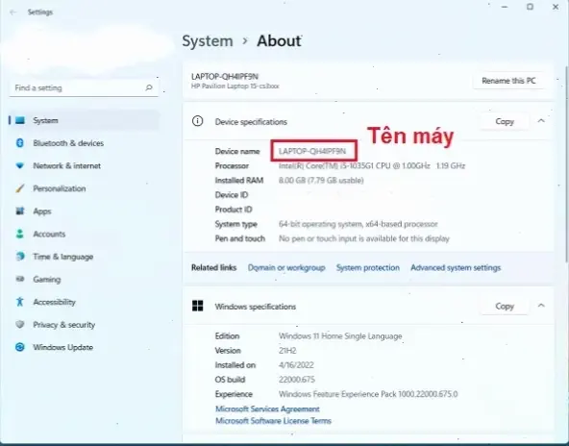Viewport: 569px width, 446px height.
Task: Go back with the arrow icon
Action: click(x=13, y=12)
